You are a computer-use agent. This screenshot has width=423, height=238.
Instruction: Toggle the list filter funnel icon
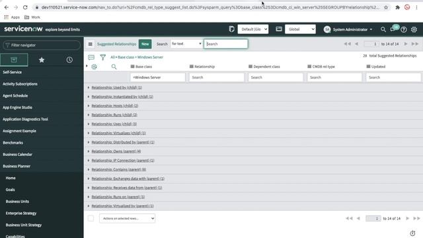103,58
